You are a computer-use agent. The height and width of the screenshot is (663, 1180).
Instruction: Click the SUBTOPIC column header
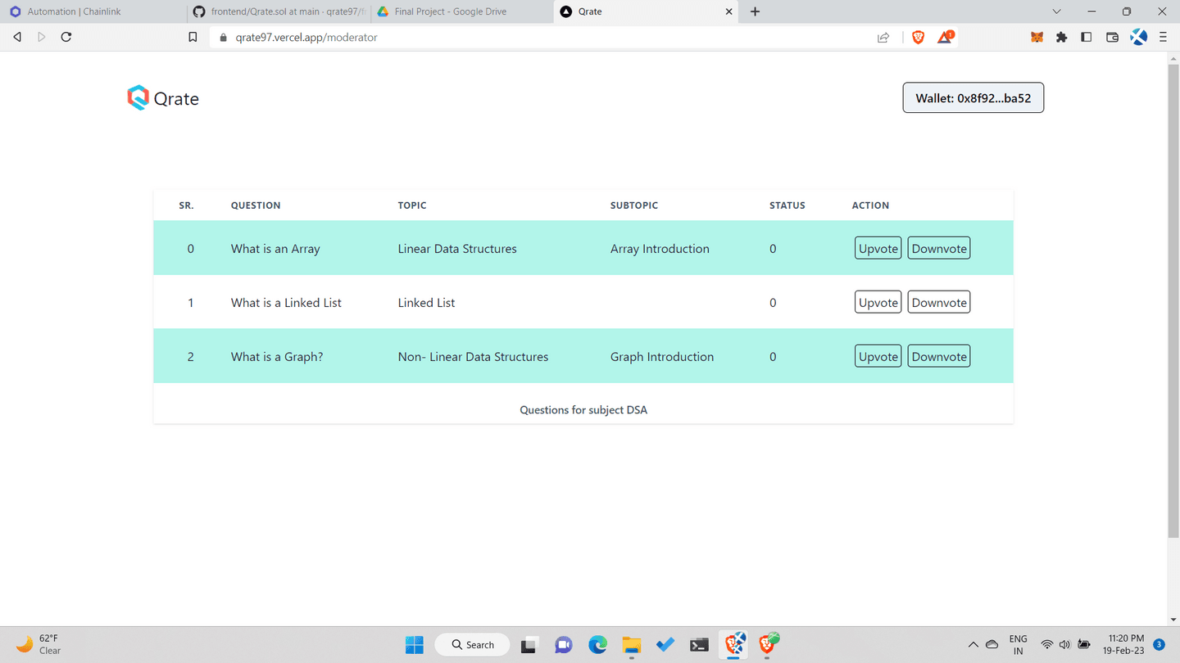coord(634,205)
